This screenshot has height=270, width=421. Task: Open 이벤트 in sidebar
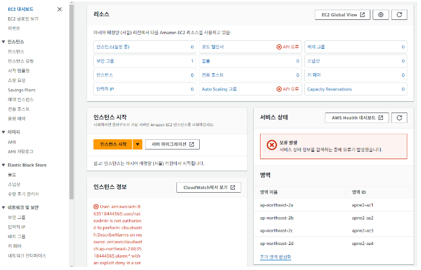click(x=14, y=28)
